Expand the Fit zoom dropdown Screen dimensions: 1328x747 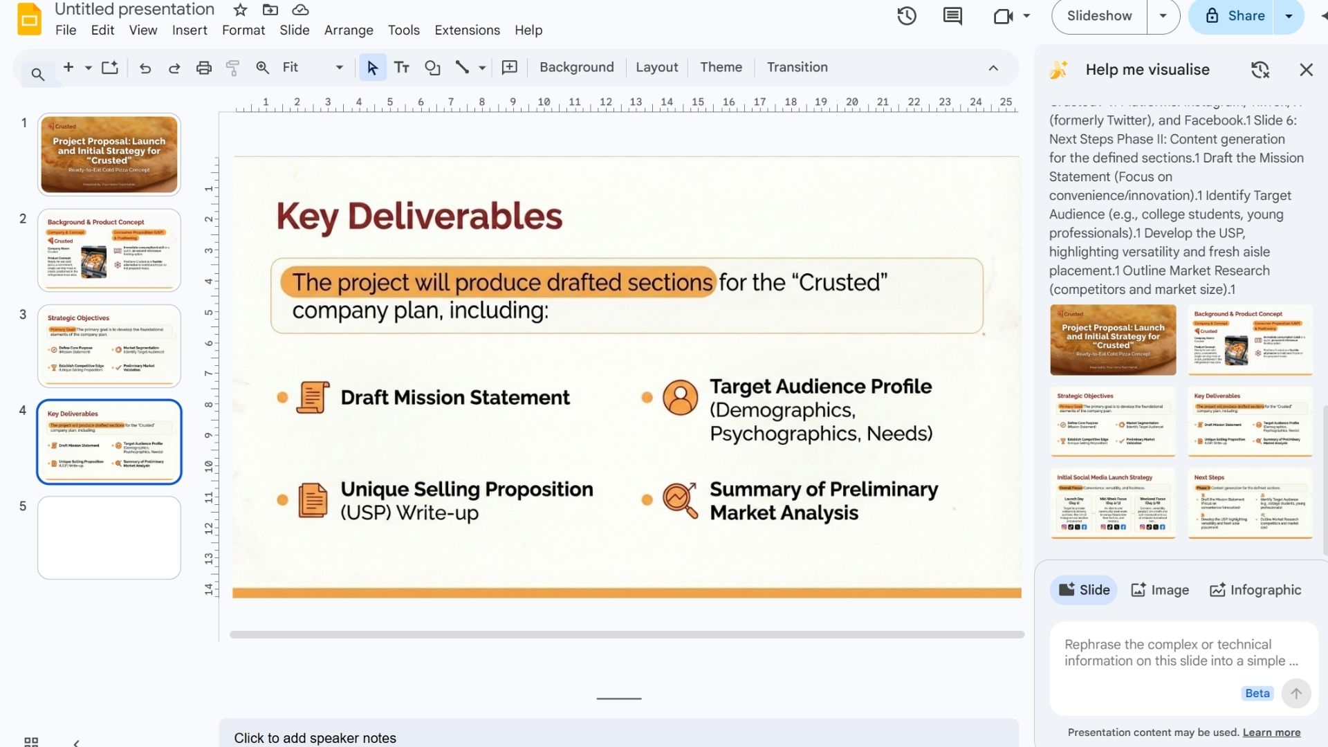point(339,68)
